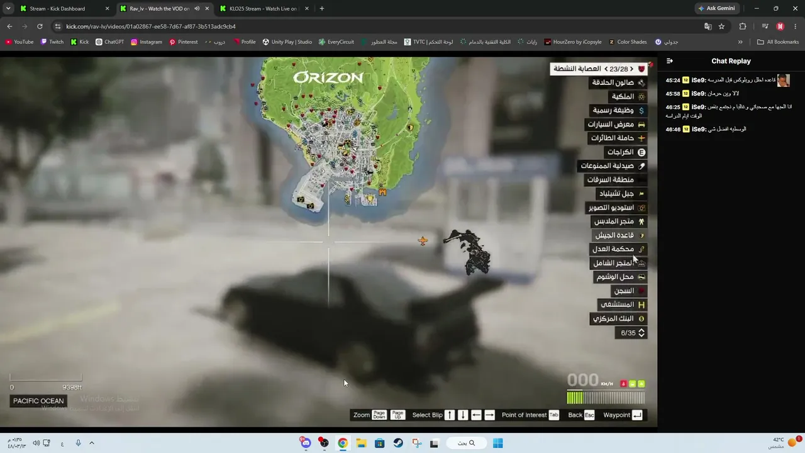Click the Back Esc key prompt
805x453 pixels.
[589, 415]
